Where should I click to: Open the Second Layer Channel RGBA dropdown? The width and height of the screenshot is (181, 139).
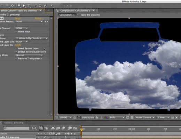point(22,42)
